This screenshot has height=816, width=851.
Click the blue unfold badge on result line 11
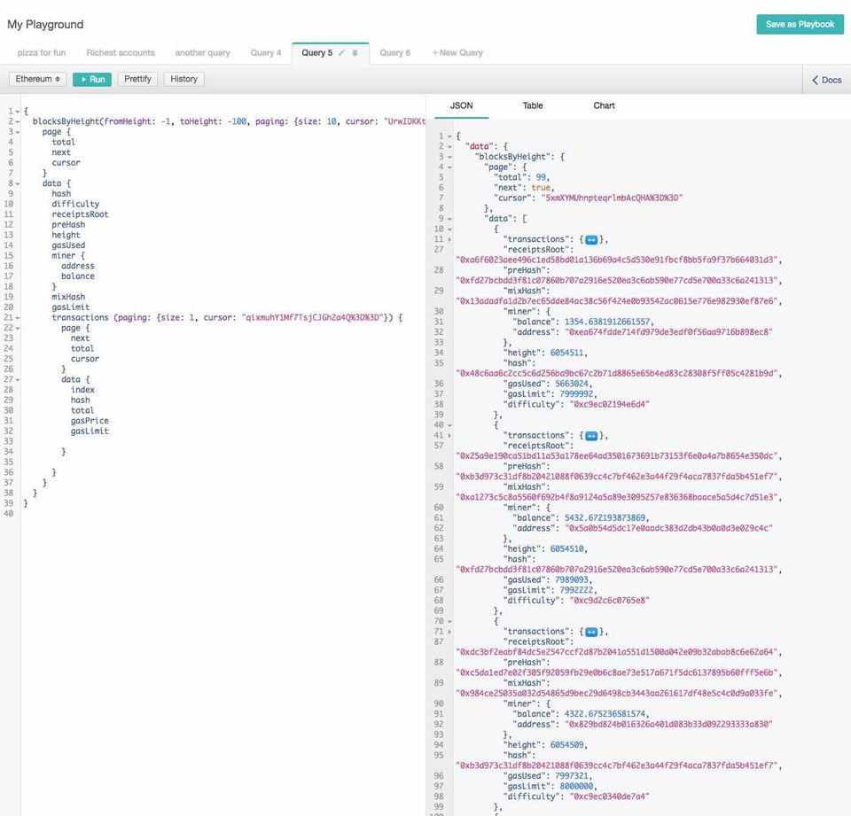point(591,239)
